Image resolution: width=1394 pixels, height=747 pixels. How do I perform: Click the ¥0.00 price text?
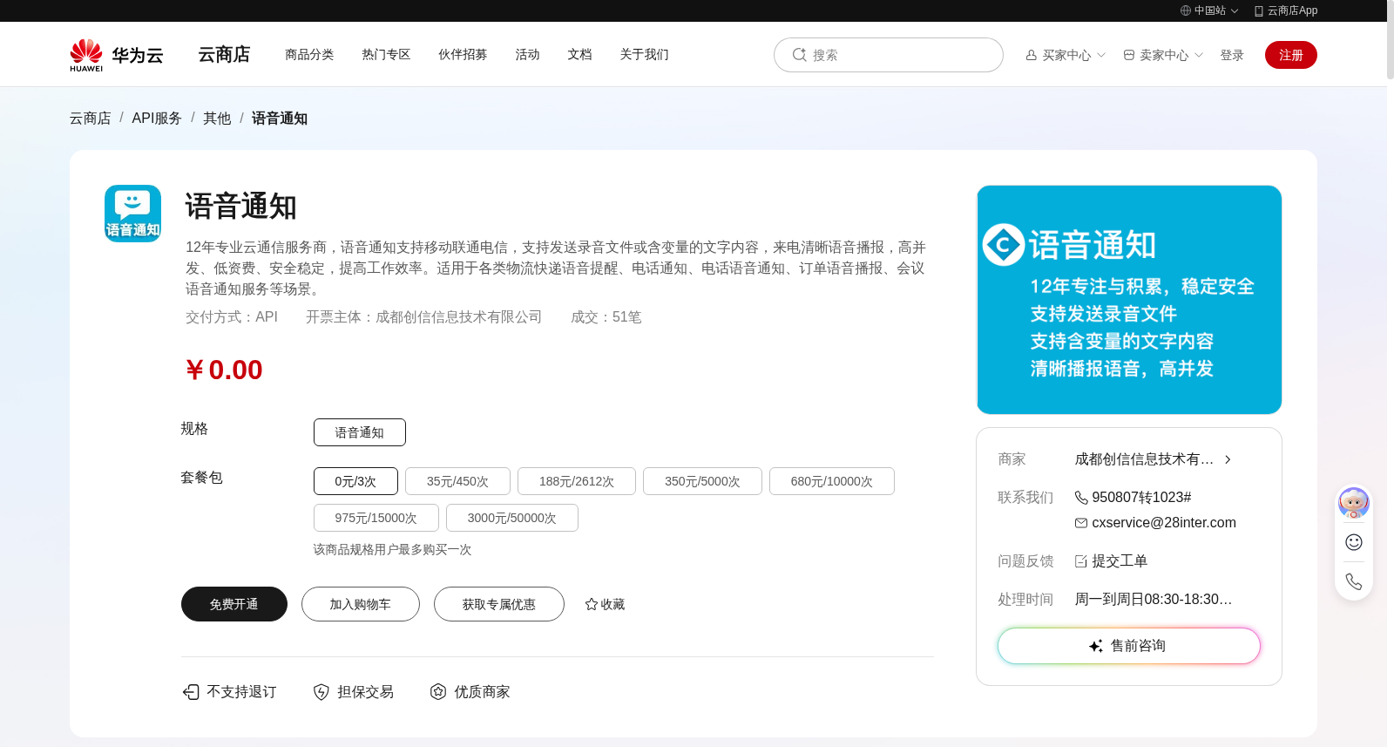[224, 370]
